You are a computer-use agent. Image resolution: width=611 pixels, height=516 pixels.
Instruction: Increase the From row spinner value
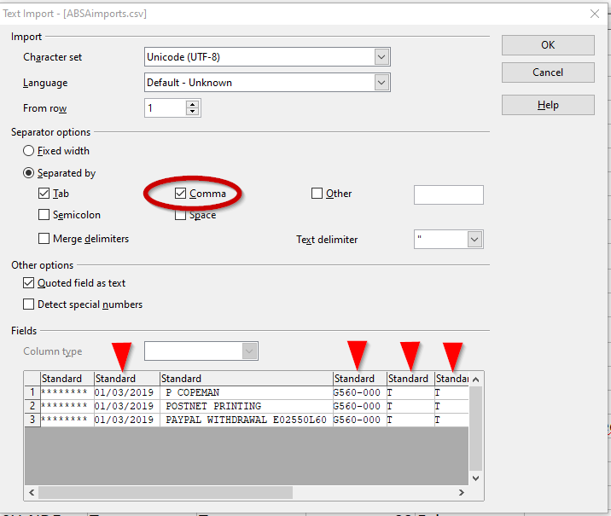pyautogui.click(x=192, y=105)
